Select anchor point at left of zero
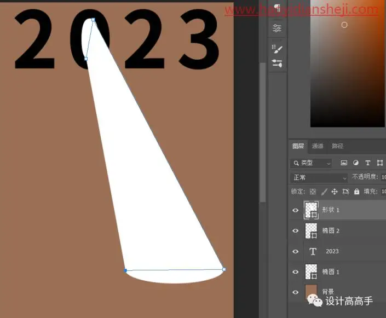Screen dimensions: 386x318 coord(86,59)
